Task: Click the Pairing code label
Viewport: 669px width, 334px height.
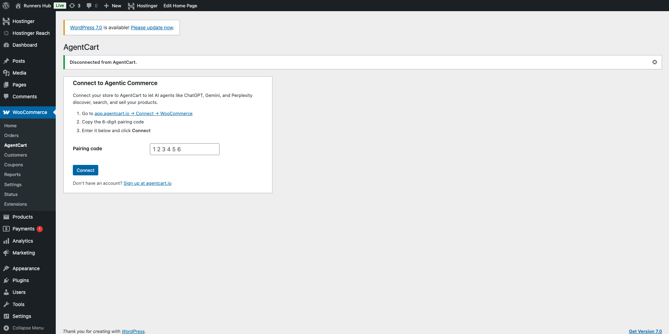Action: [x=87, y=149]
